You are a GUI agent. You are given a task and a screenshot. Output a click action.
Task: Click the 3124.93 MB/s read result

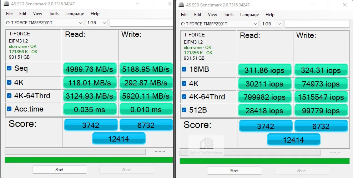90,96
